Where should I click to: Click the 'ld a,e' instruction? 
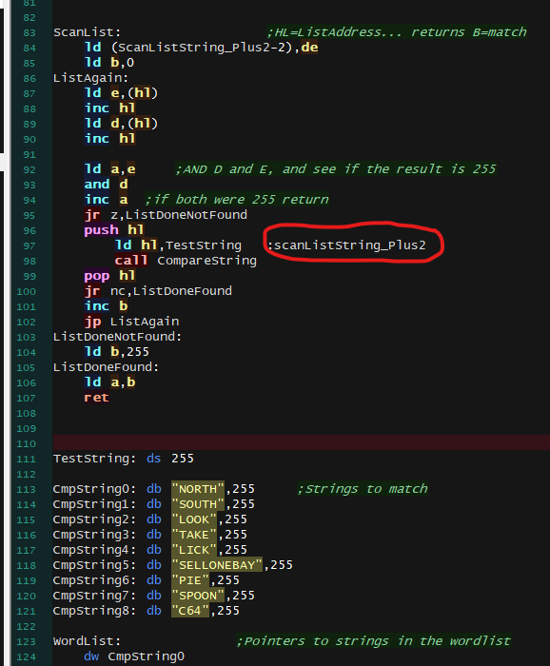(x=109, y=169)
